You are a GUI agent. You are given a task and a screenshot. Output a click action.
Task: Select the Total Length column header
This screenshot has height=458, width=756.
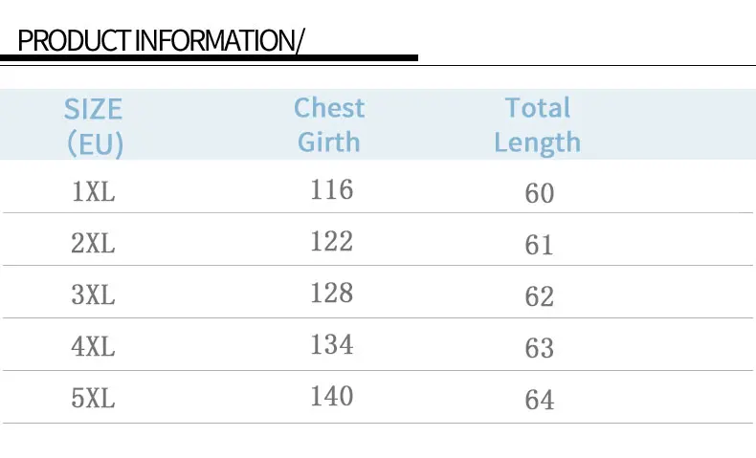tap(537, 124)
